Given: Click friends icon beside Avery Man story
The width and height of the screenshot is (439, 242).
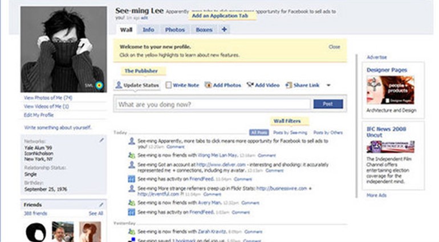Looking at the screenshot, I should pos(131,203).
